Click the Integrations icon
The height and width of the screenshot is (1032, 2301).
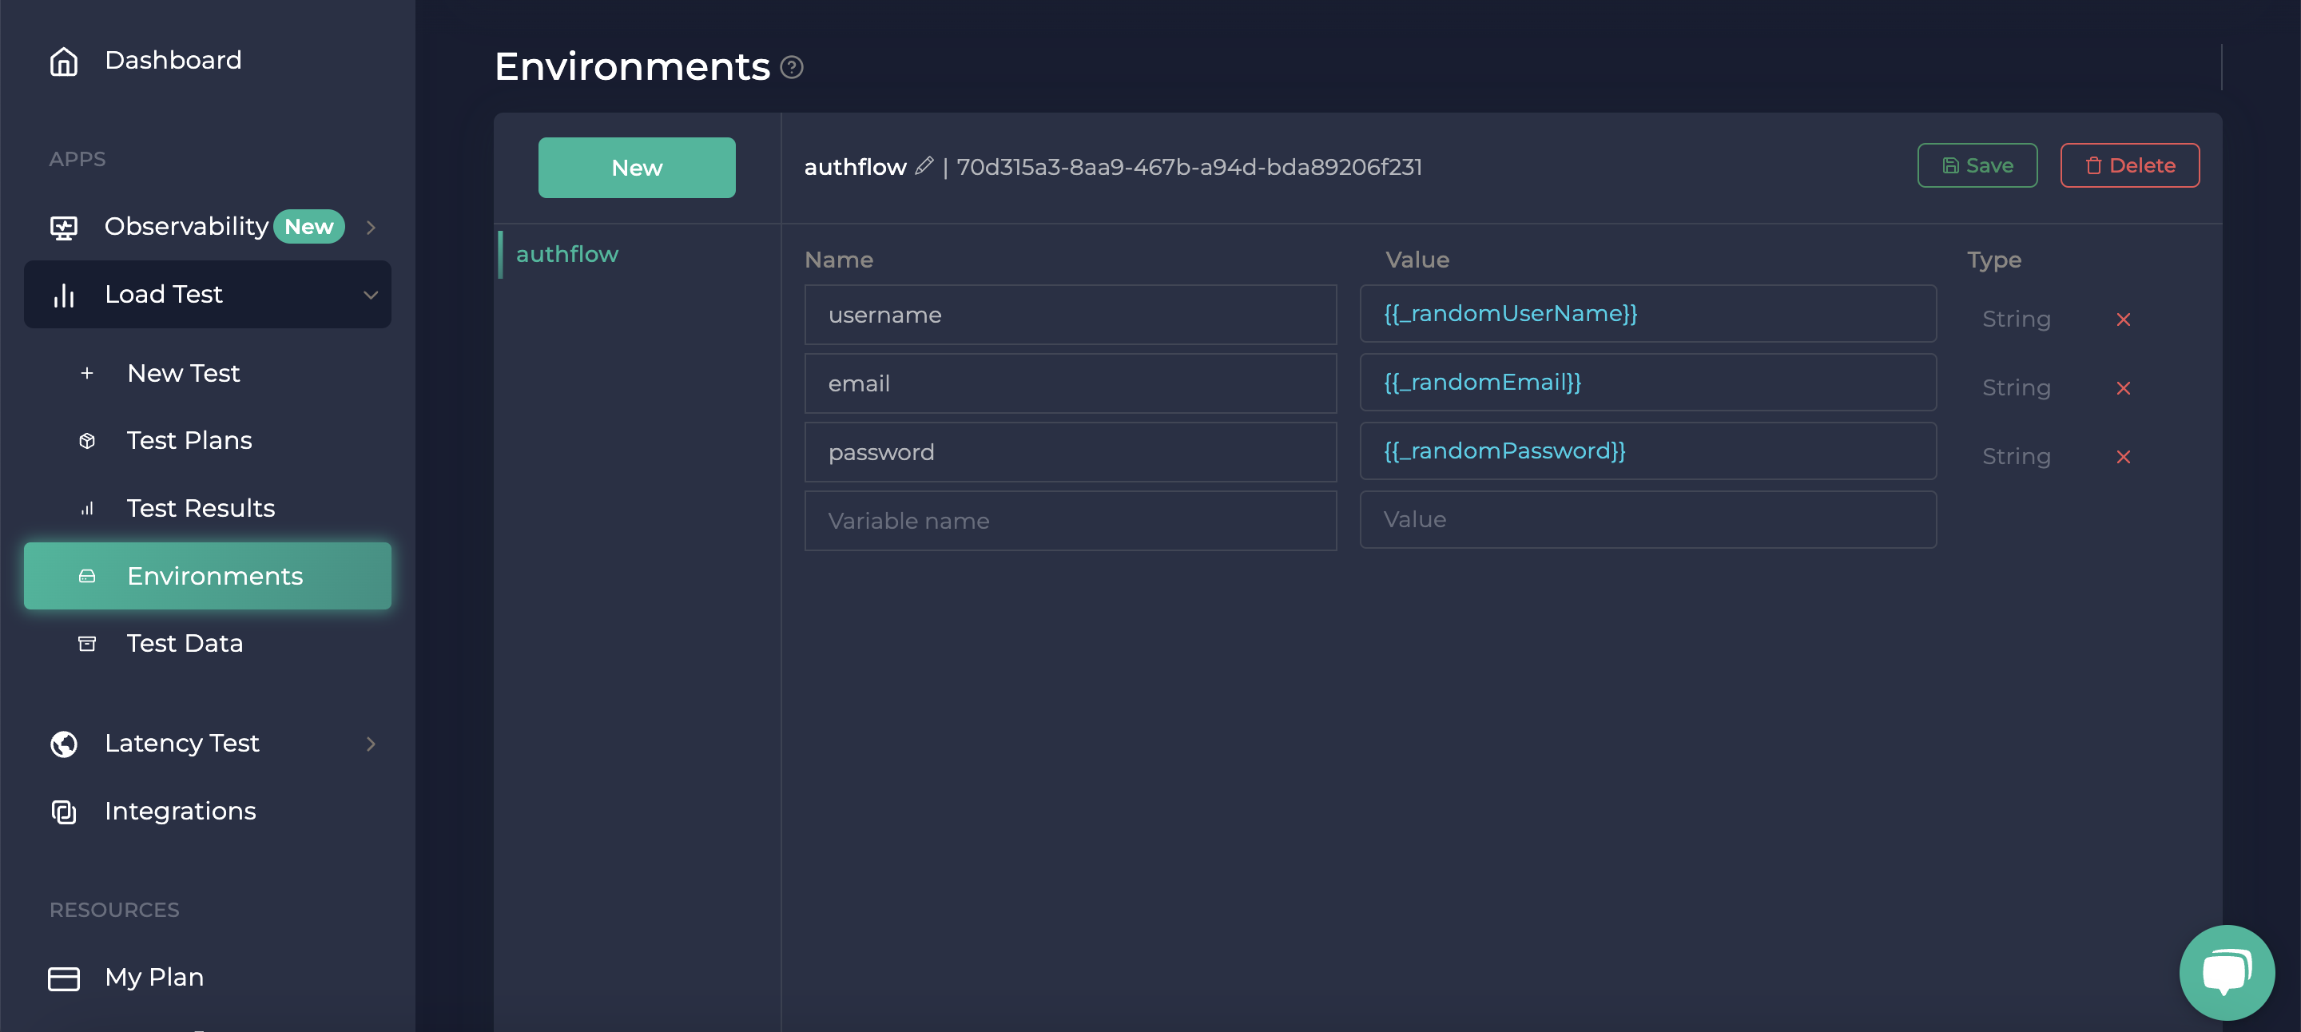click(63, 812)
